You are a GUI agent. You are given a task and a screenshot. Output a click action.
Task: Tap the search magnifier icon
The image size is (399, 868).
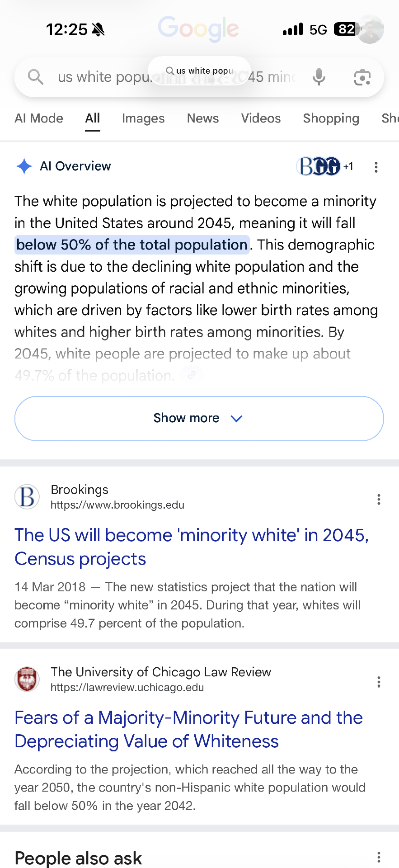[36, 77]
